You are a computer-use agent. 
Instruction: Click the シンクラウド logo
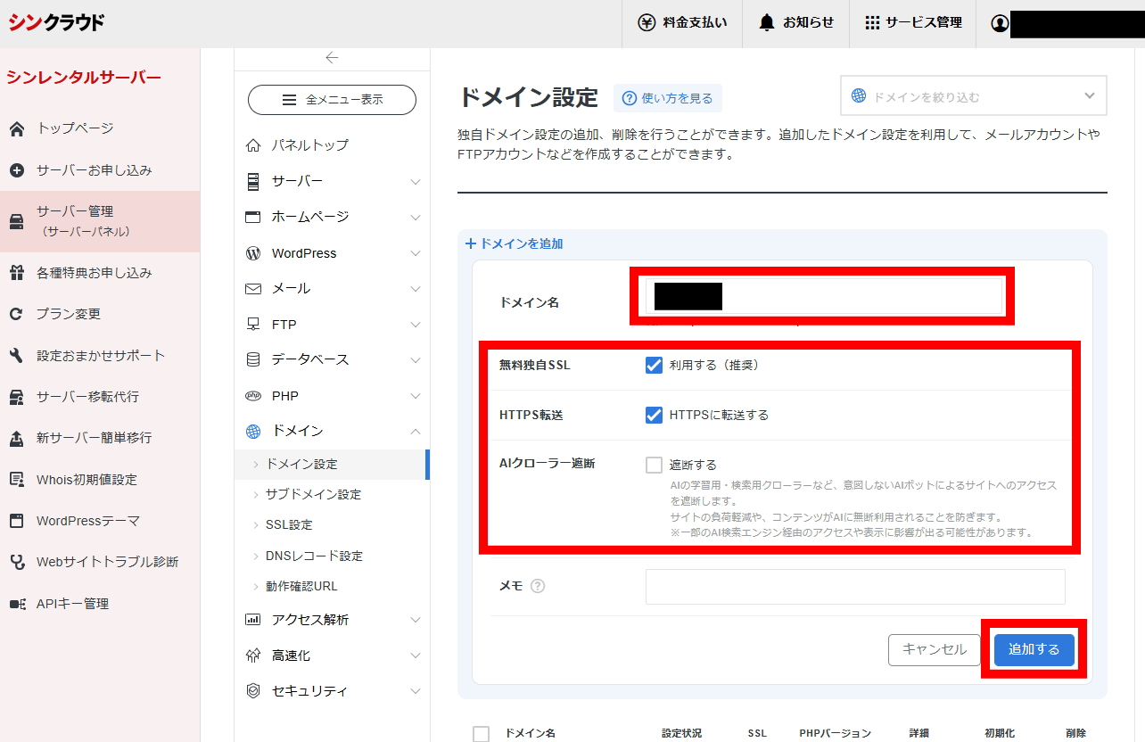click(57, 22)
